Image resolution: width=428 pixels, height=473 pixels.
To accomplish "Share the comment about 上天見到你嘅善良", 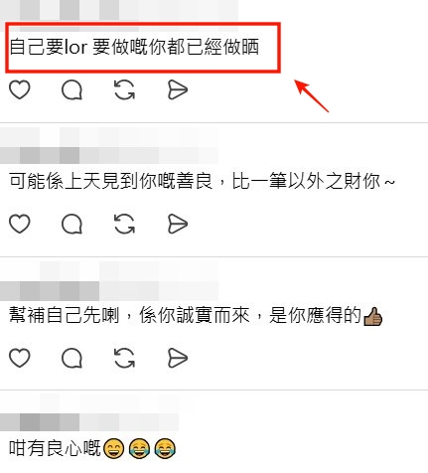I will (178, 224).
